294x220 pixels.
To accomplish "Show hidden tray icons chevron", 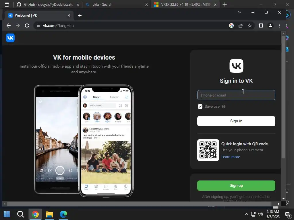I will point(246,214).
